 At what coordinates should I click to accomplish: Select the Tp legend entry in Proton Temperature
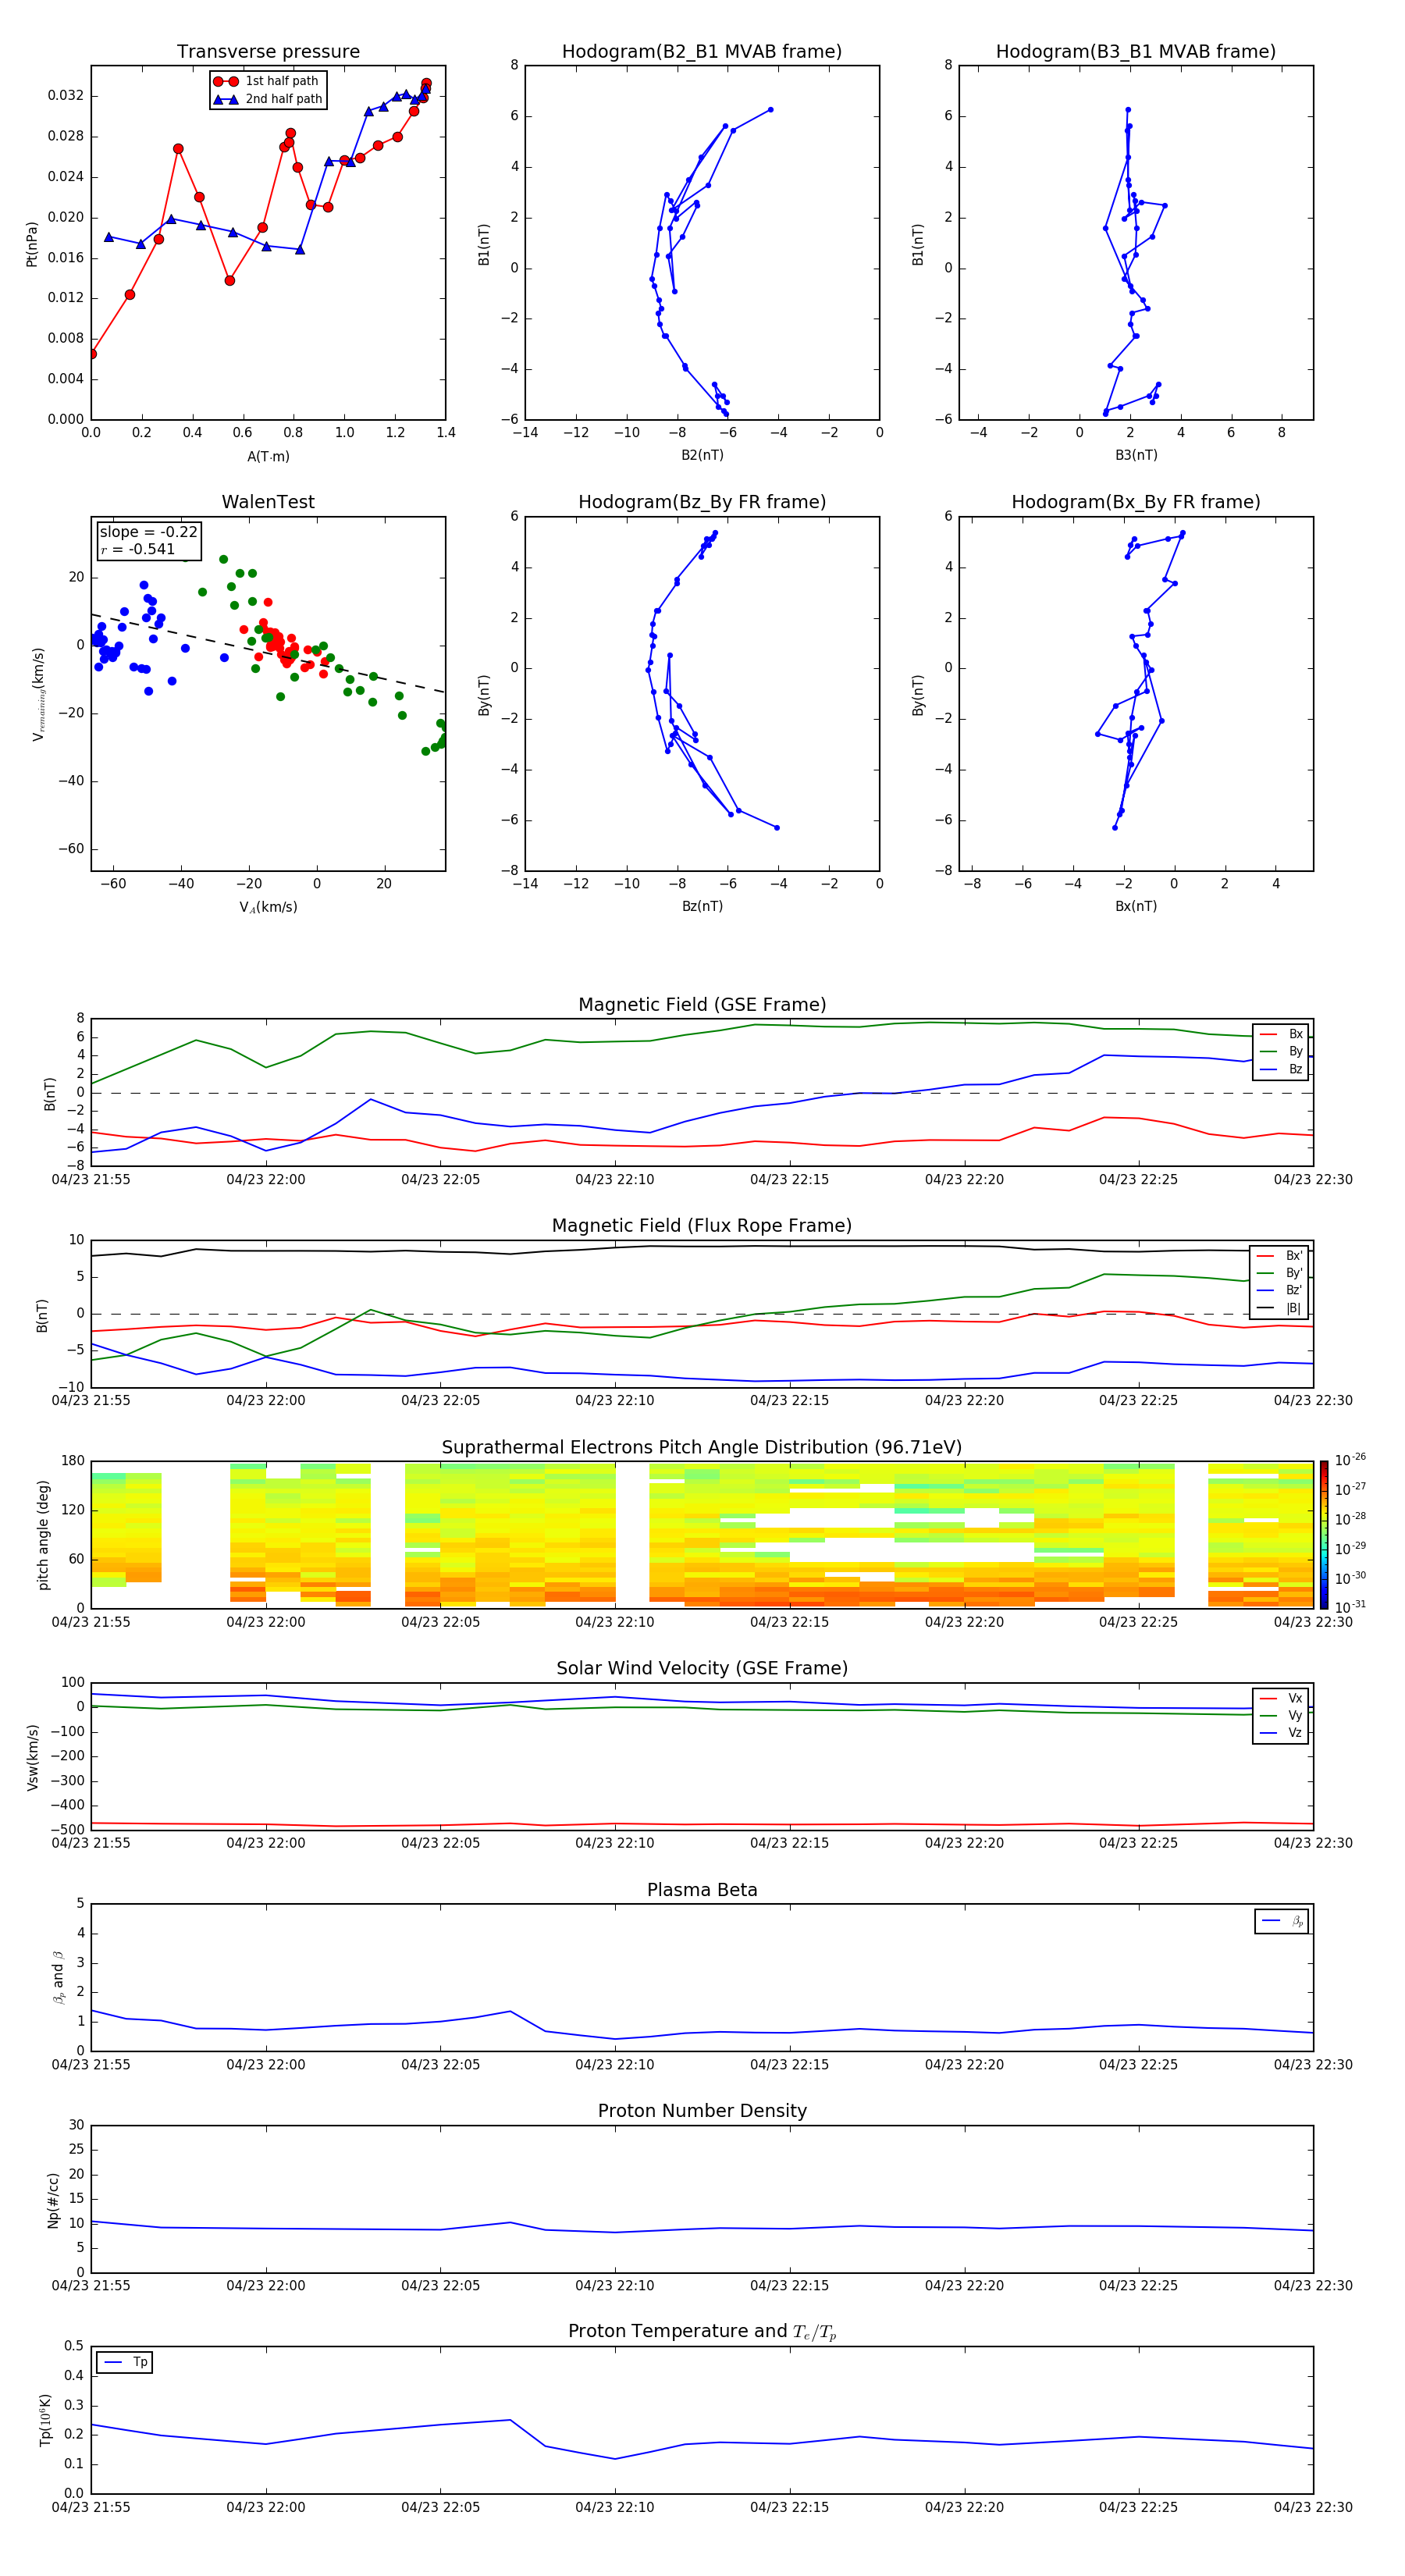125,2362
